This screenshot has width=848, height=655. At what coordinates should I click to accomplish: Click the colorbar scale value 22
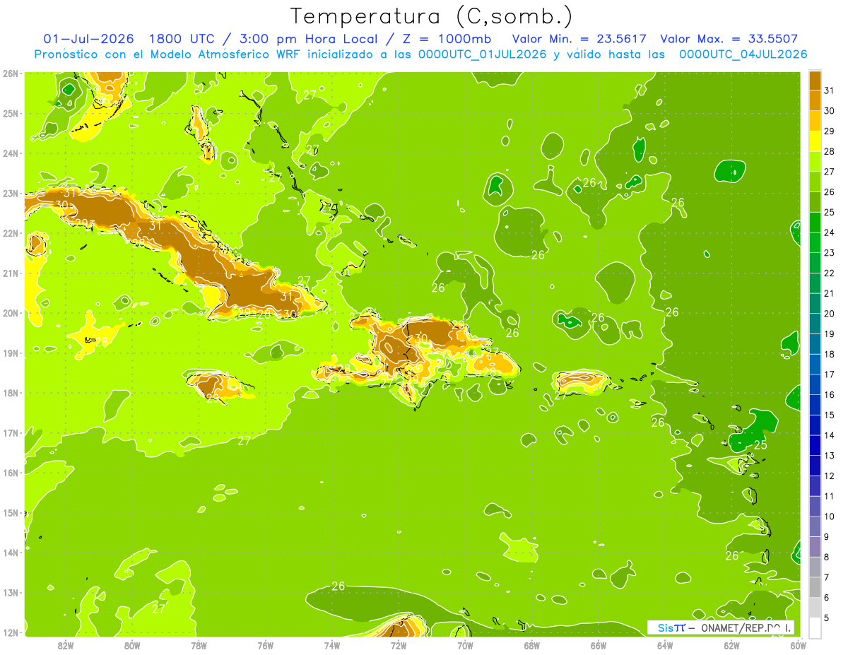[830, 273]
